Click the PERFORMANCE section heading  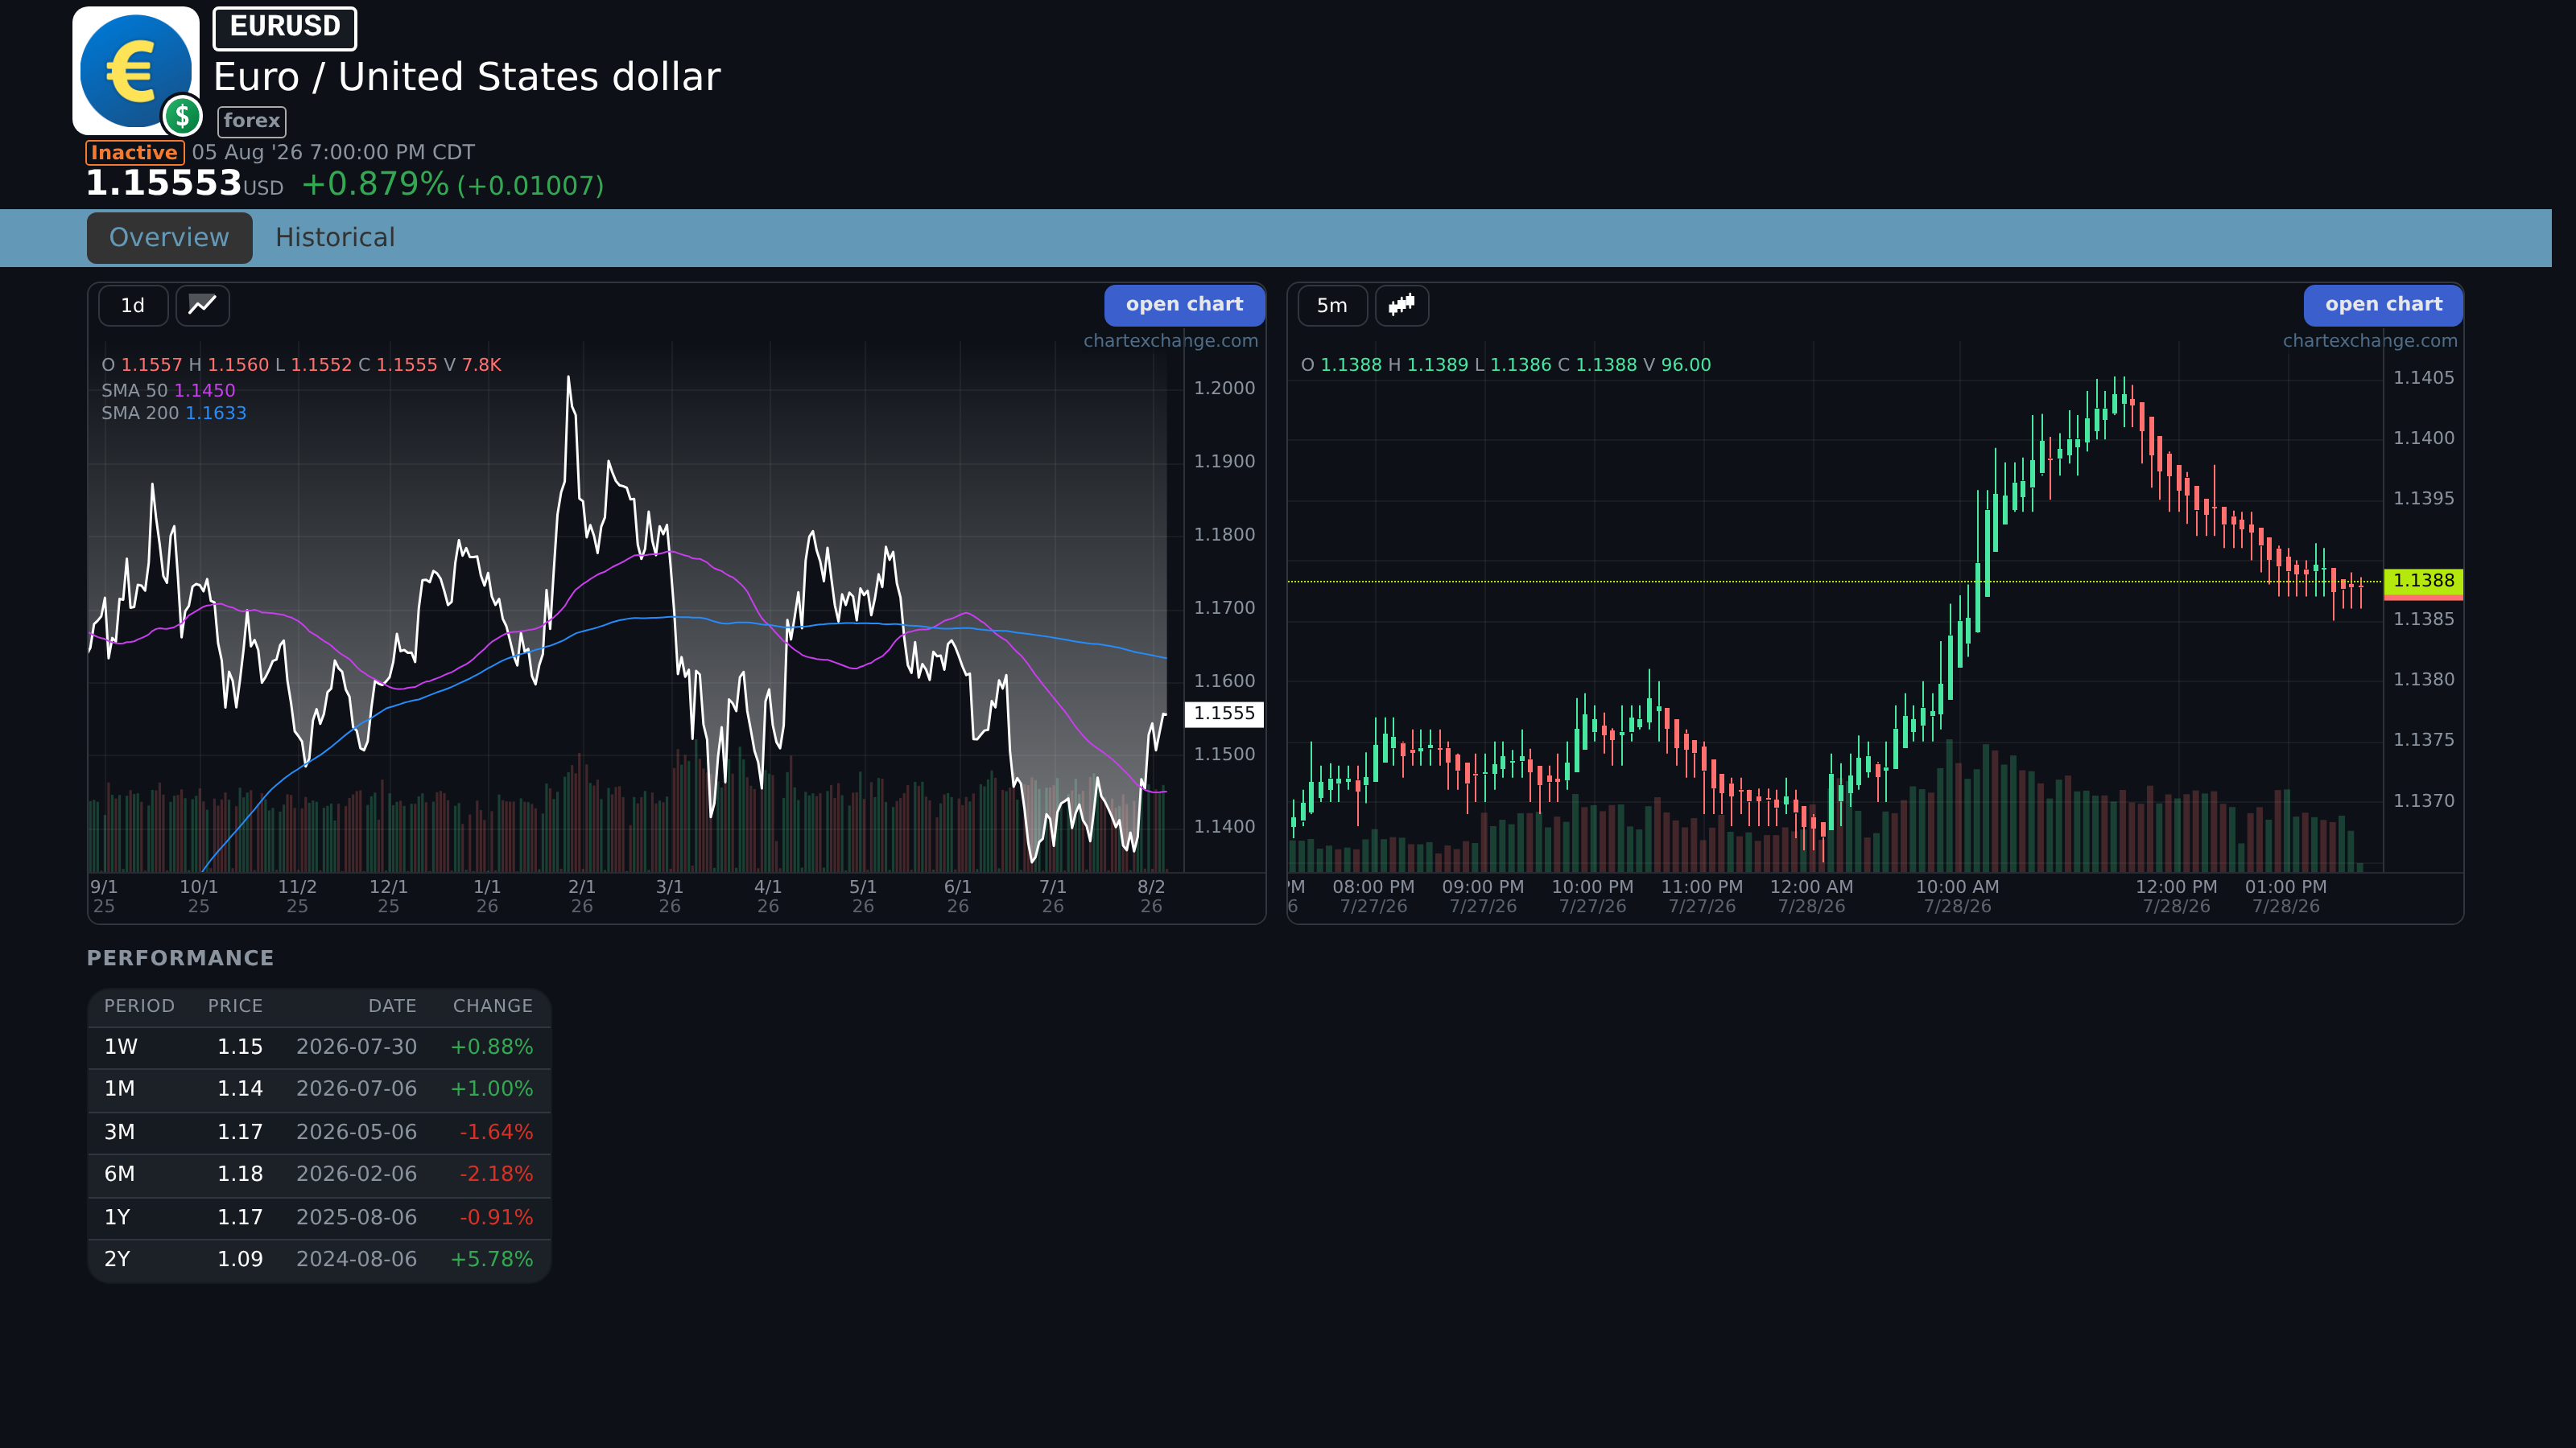(x=180, y=958)
